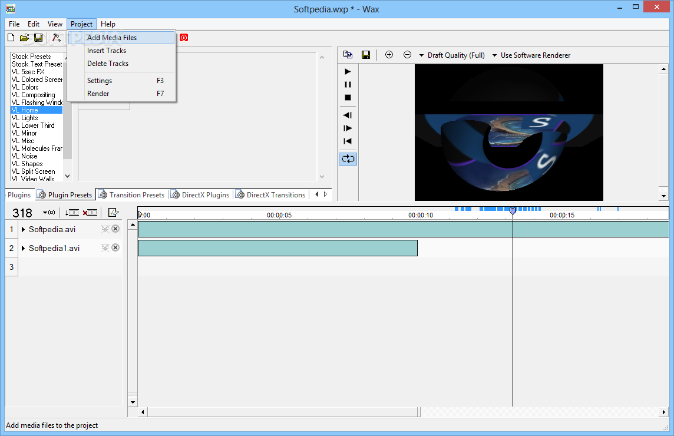Select VL Noise preset category
This screenshot has width=674, height=436.
(36, 156)
